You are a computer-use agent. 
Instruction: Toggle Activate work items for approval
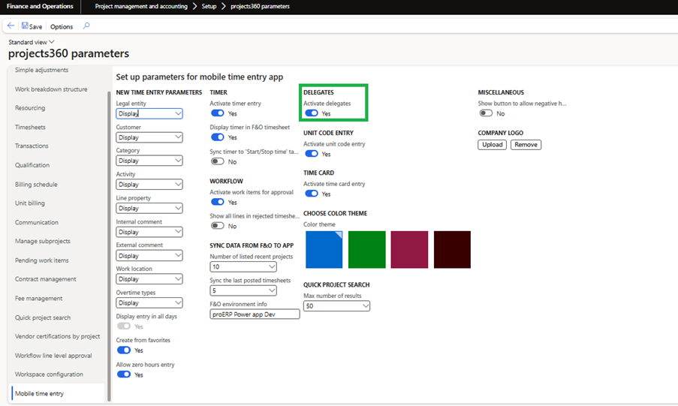point(218,202)
